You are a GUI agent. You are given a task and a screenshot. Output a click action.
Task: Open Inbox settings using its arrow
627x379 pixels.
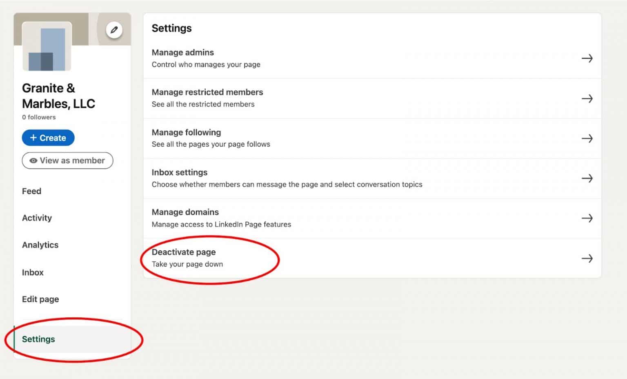coord(587,178)
